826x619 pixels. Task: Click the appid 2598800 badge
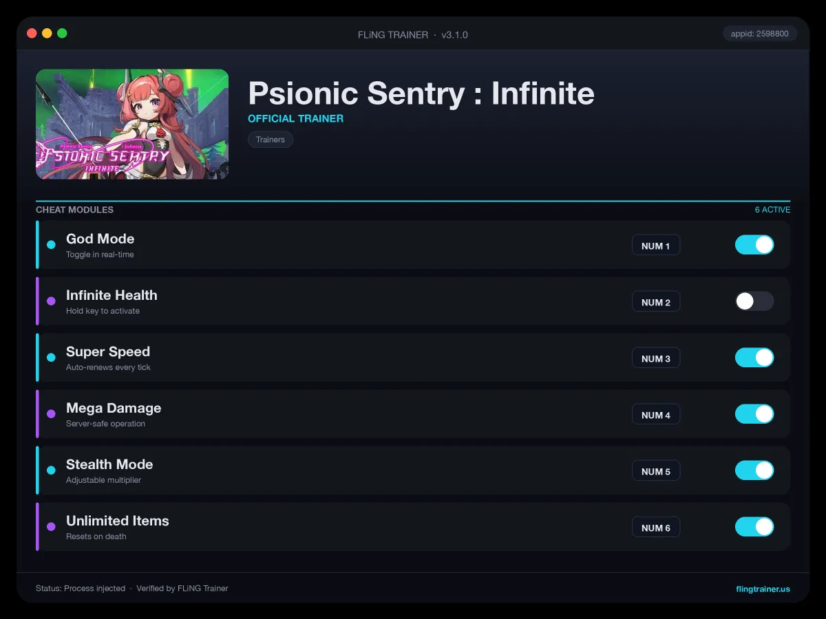click(760, 34)
